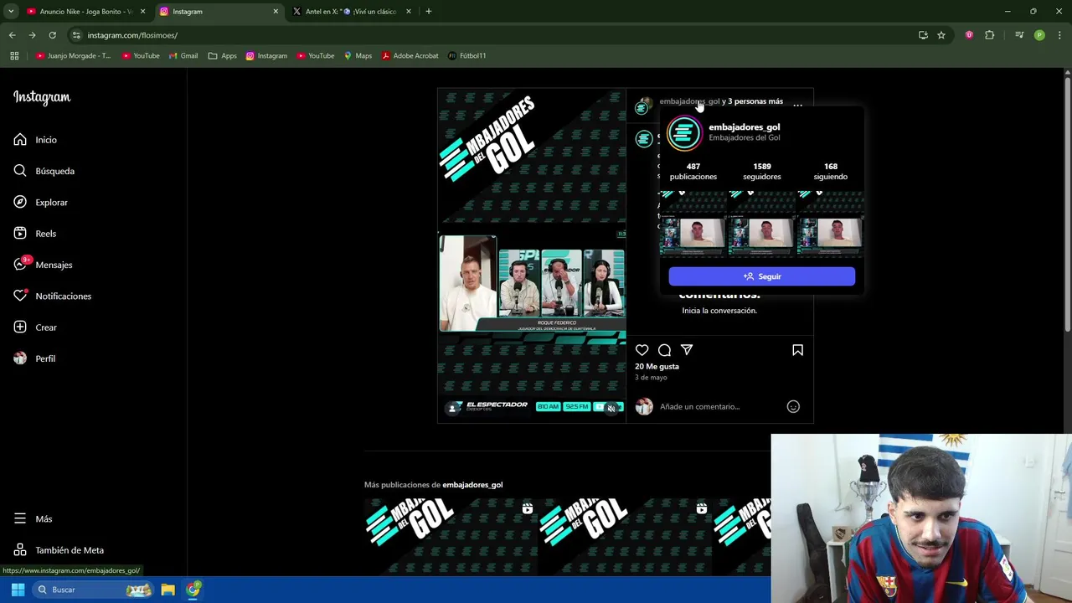This screenshot has width=1072, height=603.
Task: Like the post with the heart icon
Action: pos(642,350)
